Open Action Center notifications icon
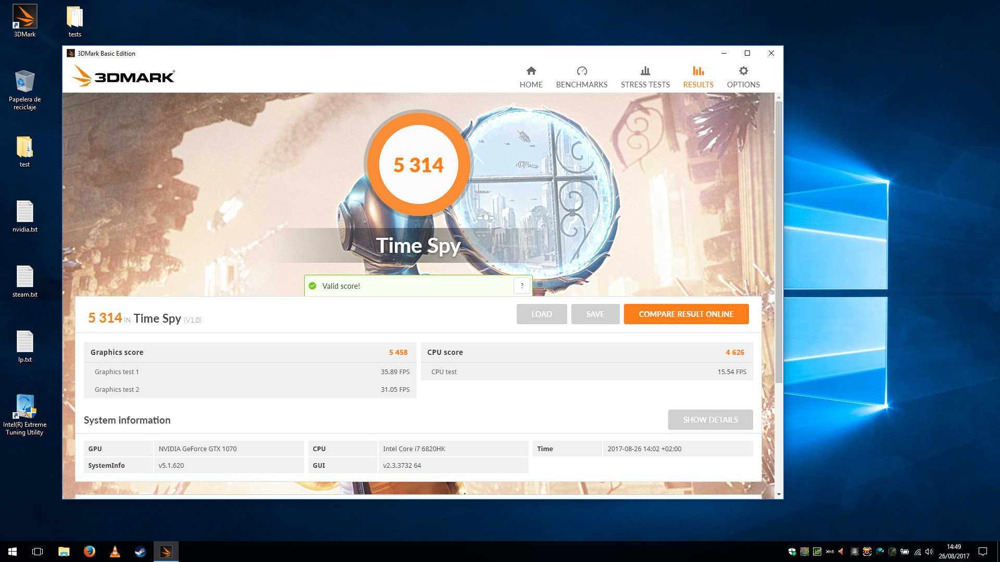Image resolution: width=1000 pixels, height=562 pixels. point(983,552)
